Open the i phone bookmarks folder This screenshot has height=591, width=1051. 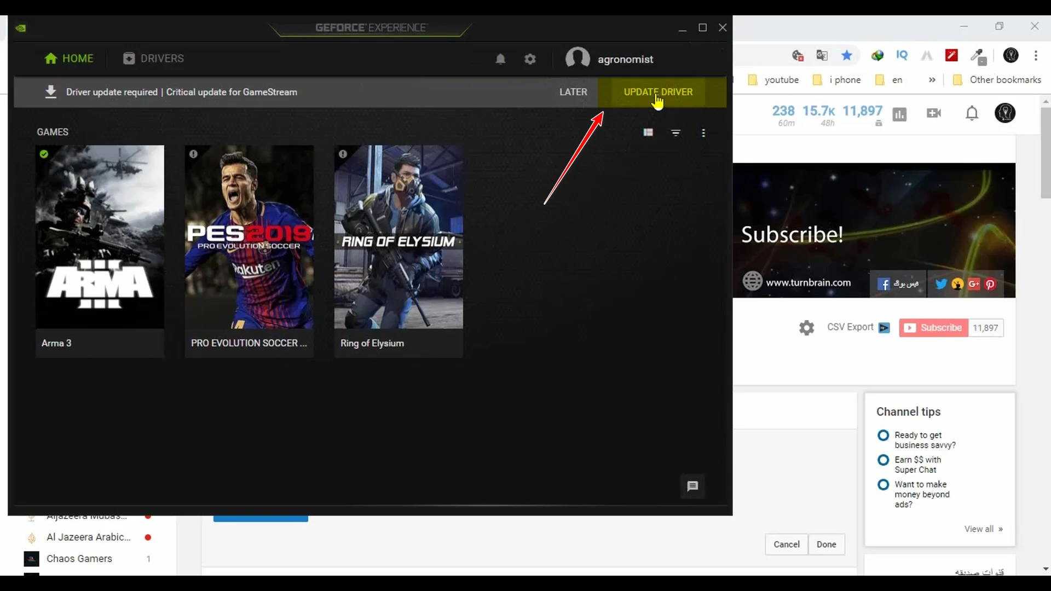coord(837,80)
